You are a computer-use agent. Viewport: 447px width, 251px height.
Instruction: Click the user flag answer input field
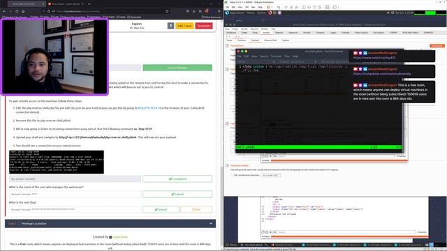[x=75, y=209]
